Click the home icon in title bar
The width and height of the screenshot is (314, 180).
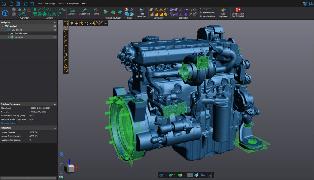pyautogui.click(x=3, y=3)
